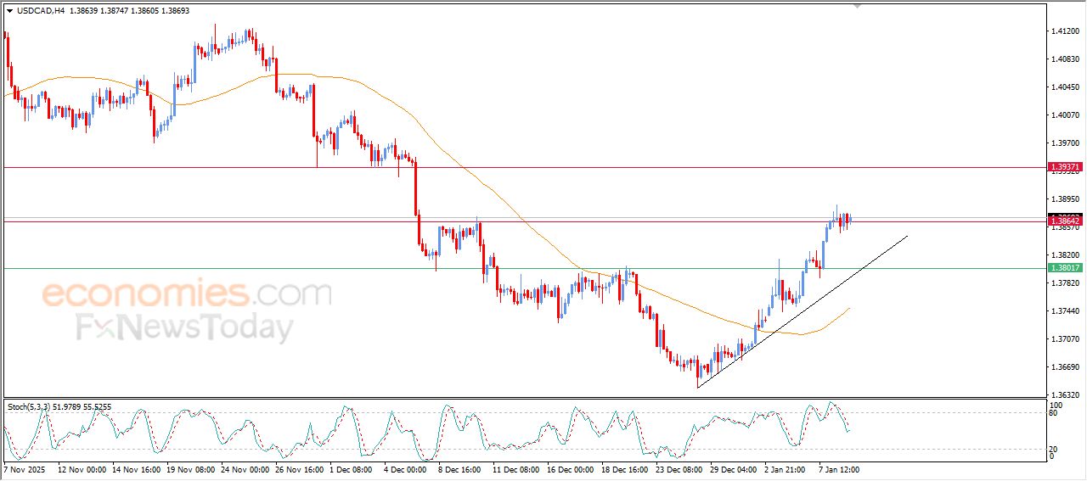1087x481 pixels.
Task: Click the 1.41200 price axis label
Action: click(1065, 31)
